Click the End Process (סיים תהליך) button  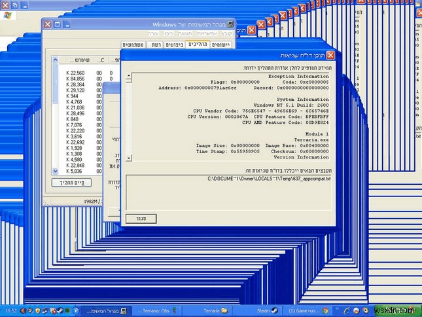point(71,181)
